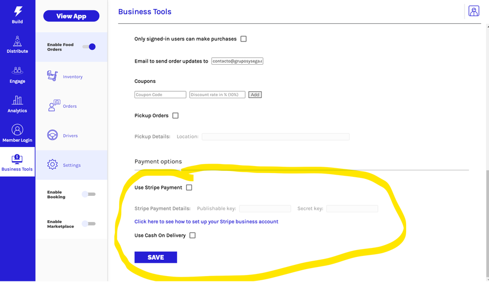
Task: Select the Orders menu item
Action: coord(70,106)
